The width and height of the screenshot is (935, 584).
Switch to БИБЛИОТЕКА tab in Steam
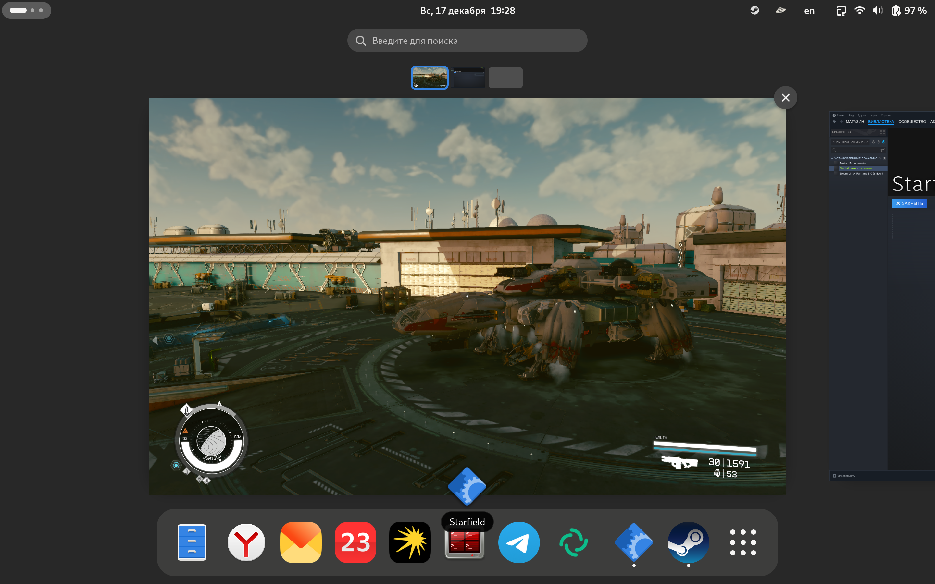pyautogui.click(x=881, y=122)
